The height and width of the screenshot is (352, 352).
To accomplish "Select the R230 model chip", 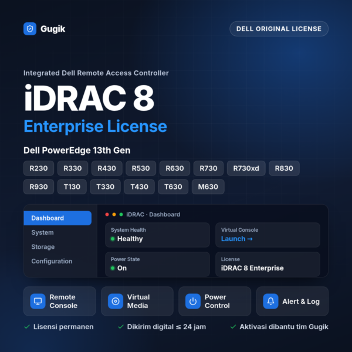I will click(x=39, y=168).
